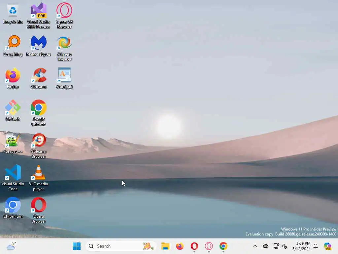Open the Windows Start menu button

tap(77, 246)
